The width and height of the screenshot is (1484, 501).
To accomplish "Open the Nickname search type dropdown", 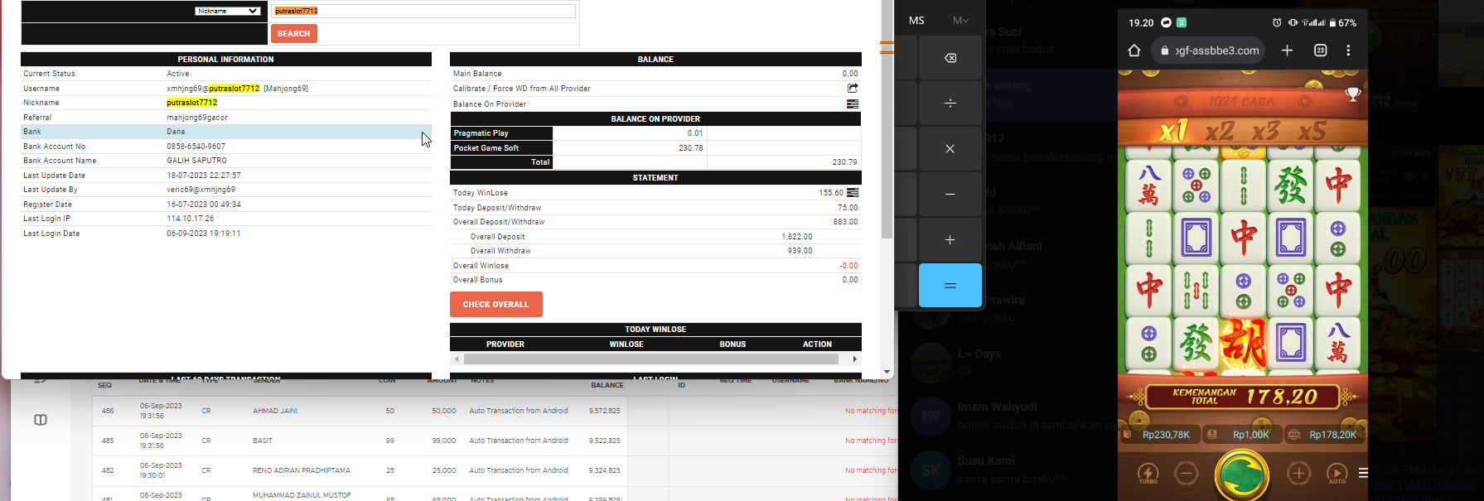I will [x=228, y=11].
